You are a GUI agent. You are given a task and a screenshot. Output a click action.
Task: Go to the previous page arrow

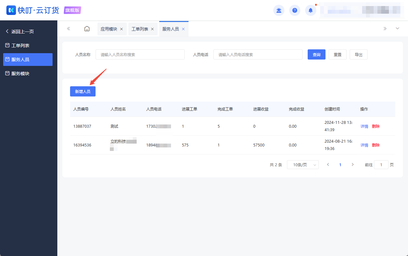tap(328, 165)
